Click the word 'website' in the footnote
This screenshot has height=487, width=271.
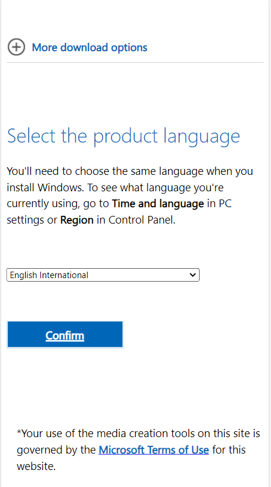tap(35, 466)
